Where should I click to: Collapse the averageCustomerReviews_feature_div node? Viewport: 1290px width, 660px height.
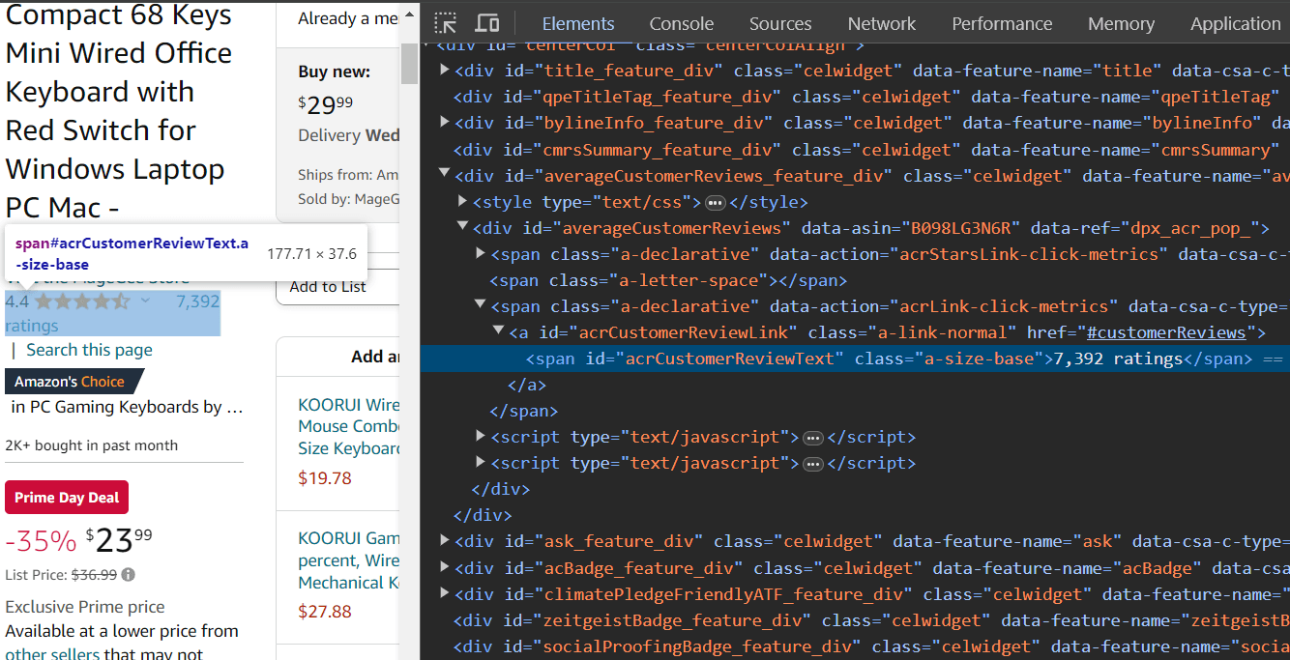point(445,175)
